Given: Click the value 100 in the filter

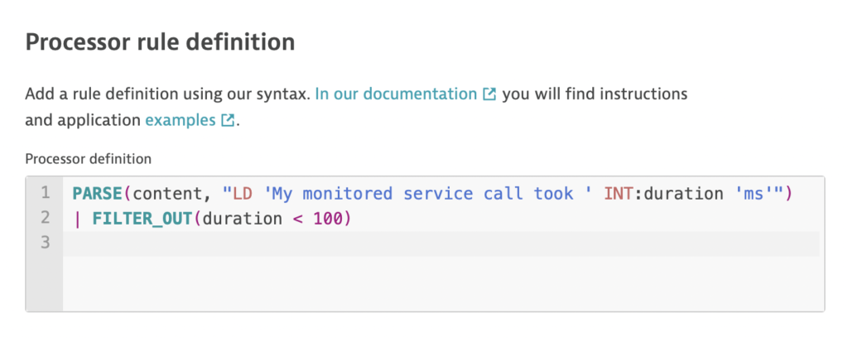Looking at the screenshot, I should (x=328, y=219).
